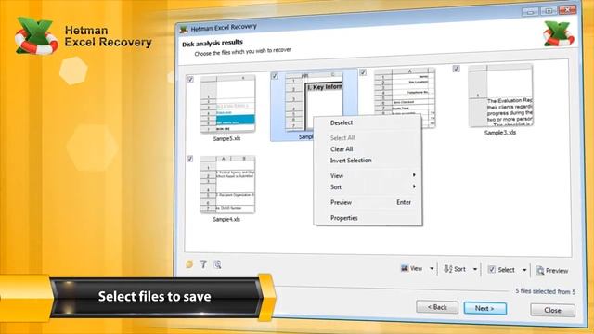Select the highlighted Key Information thumbnail
Screen dimensions: 594x334
pyautogui.click(x=314, y=101)
